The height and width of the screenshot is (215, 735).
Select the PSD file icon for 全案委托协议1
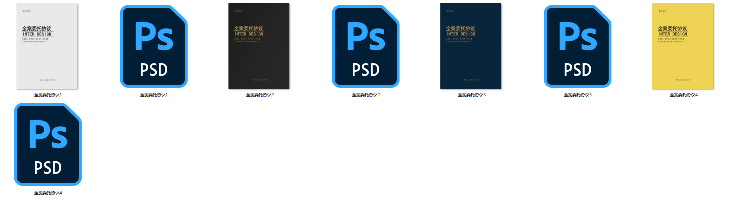(154, 46)
